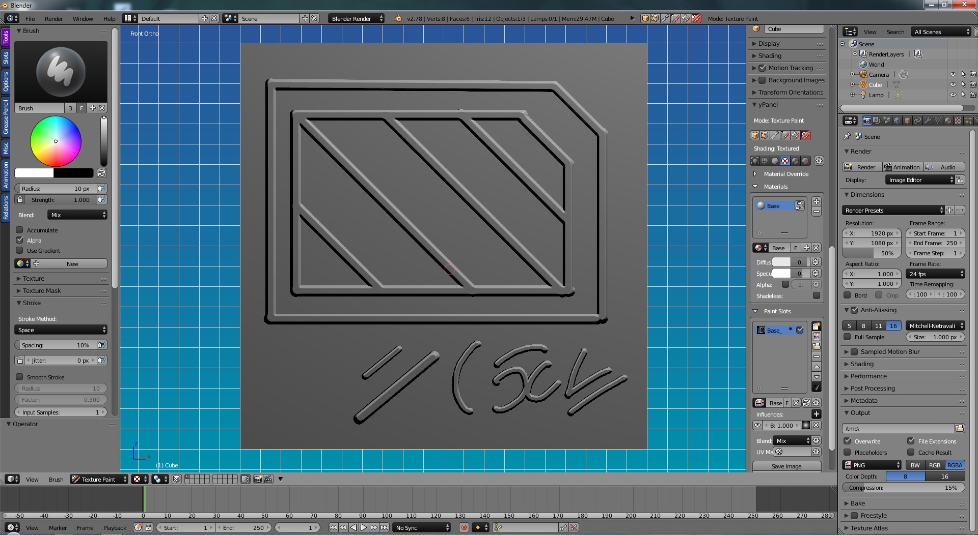
Task: Click the add material slot plus icon
Action: coord(816,201)
